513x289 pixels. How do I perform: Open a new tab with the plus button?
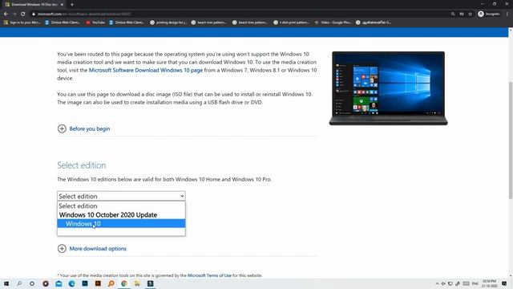tap(72, 5)
